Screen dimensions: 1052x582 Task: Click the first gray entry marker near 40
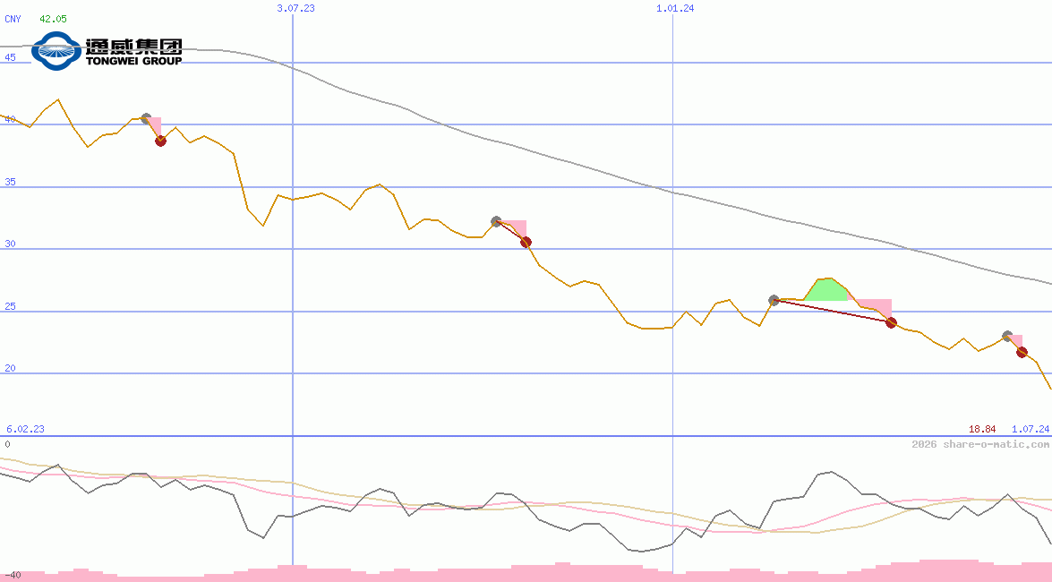point(147,119)
